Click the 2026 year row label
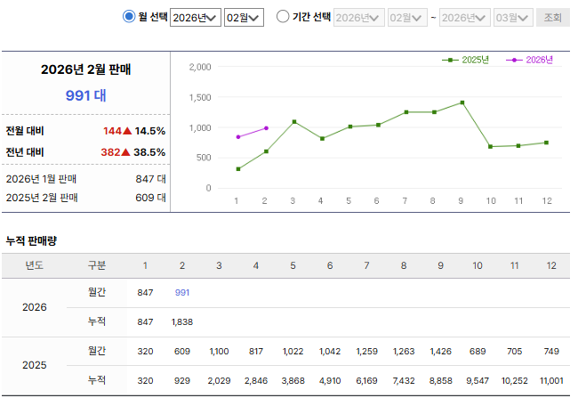This screenshot has width=586, height=398. click(35, 307)
